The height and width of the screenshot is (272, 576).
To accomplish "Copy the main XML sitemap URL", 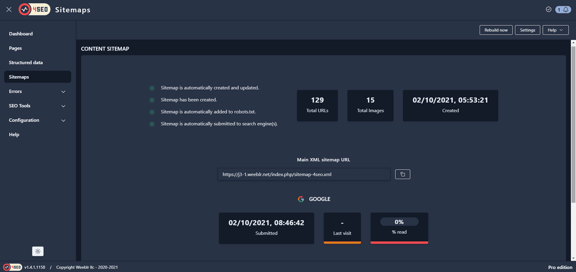I will pos(403,174).
